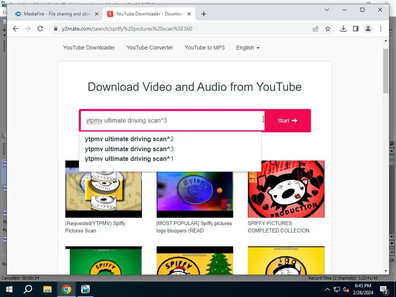Screen dimensions: 396x297
Task: Switch to the MediaFire tab
Action: pyautogui.click(x=56, y=14)
